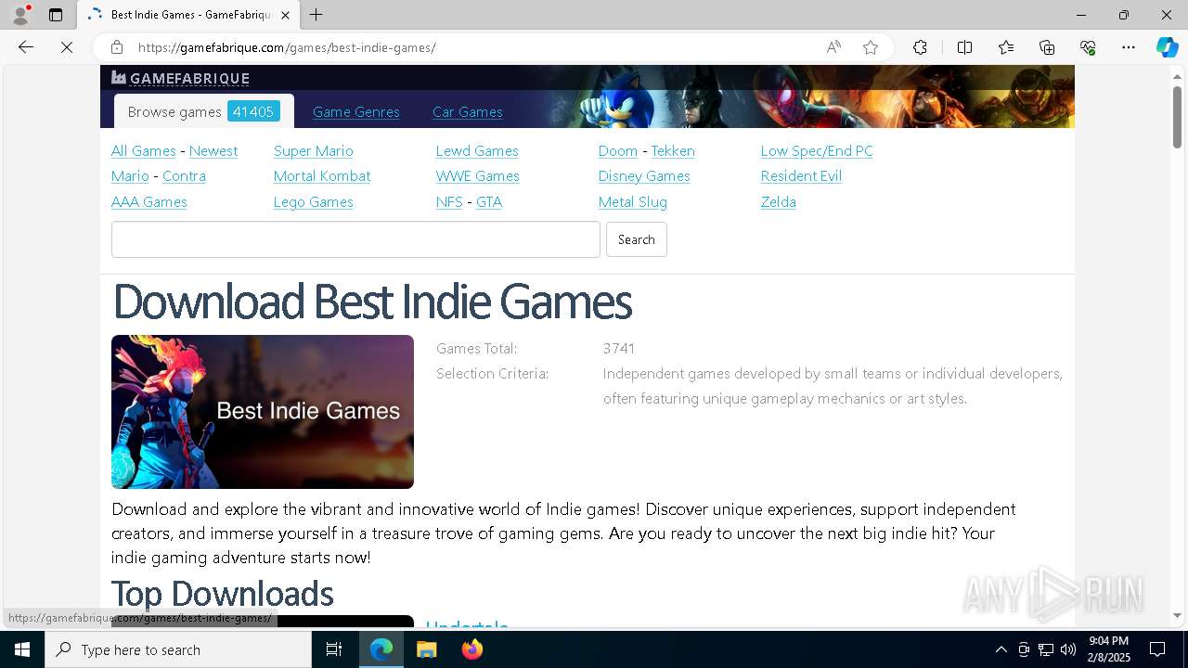
Task: Open Read aloud icon in address bar
Action: click(833, 47)
